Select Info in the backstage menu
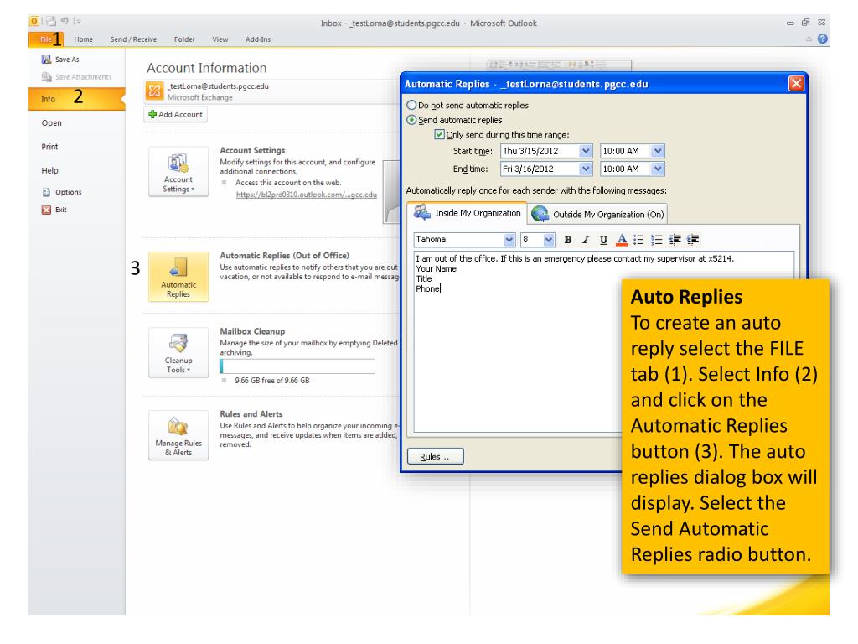This screenshot has width=858, height=644. click(76, 99)
